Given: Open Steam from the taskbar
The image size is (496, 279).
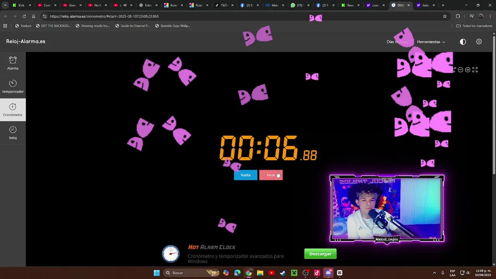Looking at the screenshot, I should coord(283,273).
